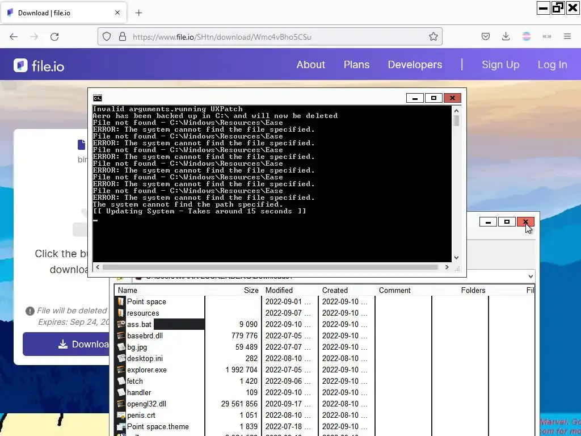Open the Pocket save icon

click(x=486, y=36)
